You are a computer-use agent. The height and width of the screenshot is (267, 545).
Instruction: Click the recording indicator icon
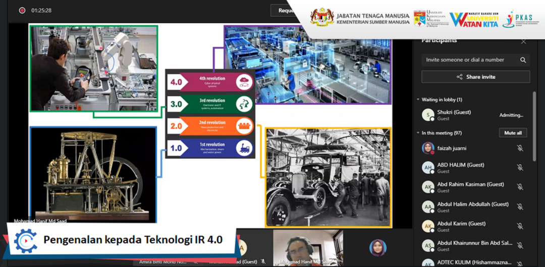click(x=22, y=10)
